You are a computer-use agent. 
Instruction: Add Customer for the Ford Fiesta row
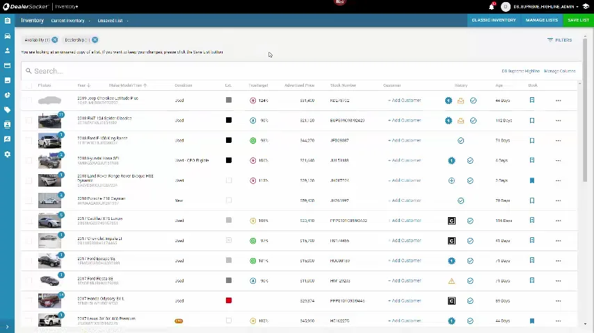[404, 280]
